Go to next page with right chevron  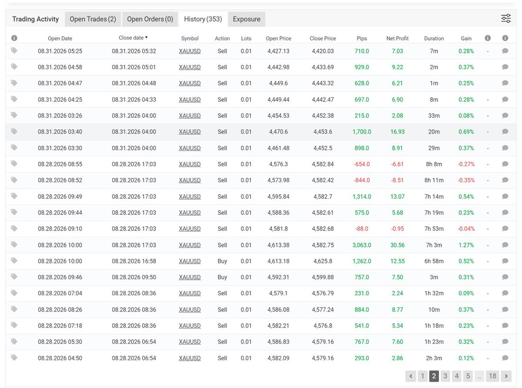(x=506, y=376)
